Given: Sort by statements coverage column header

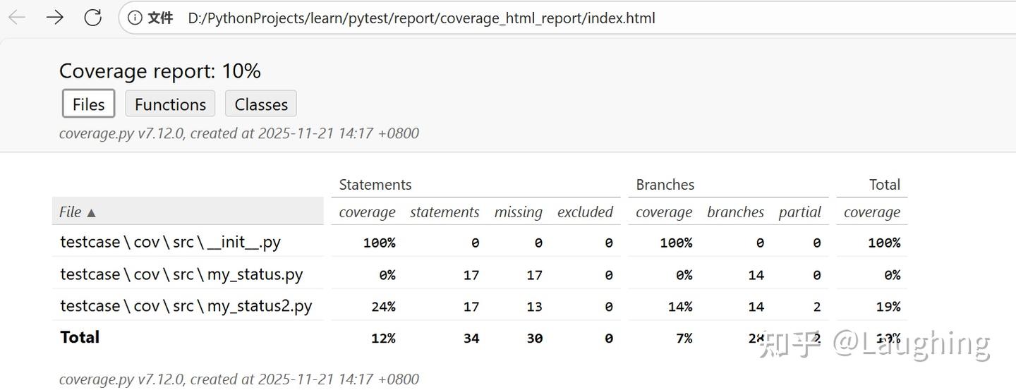Looking at the screenshot, I should tap(367, 212).
